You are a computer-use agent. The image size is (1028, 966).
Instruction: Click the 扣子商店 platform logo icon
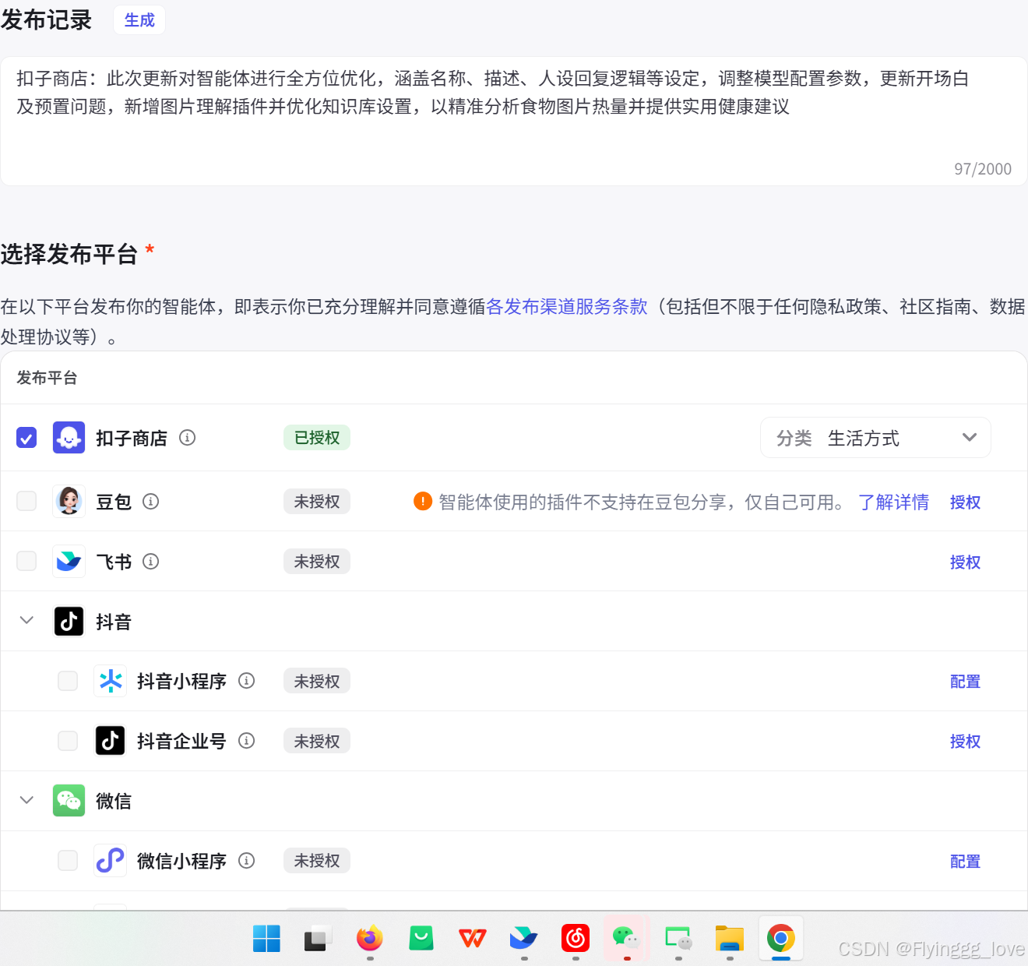point(69,438)
